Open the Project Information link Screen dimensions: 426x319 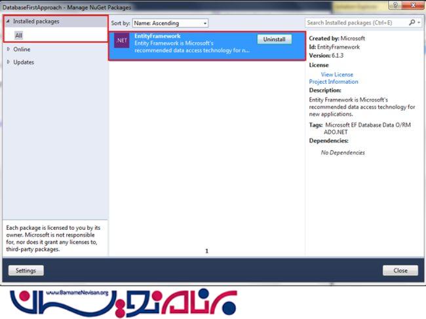334,82
